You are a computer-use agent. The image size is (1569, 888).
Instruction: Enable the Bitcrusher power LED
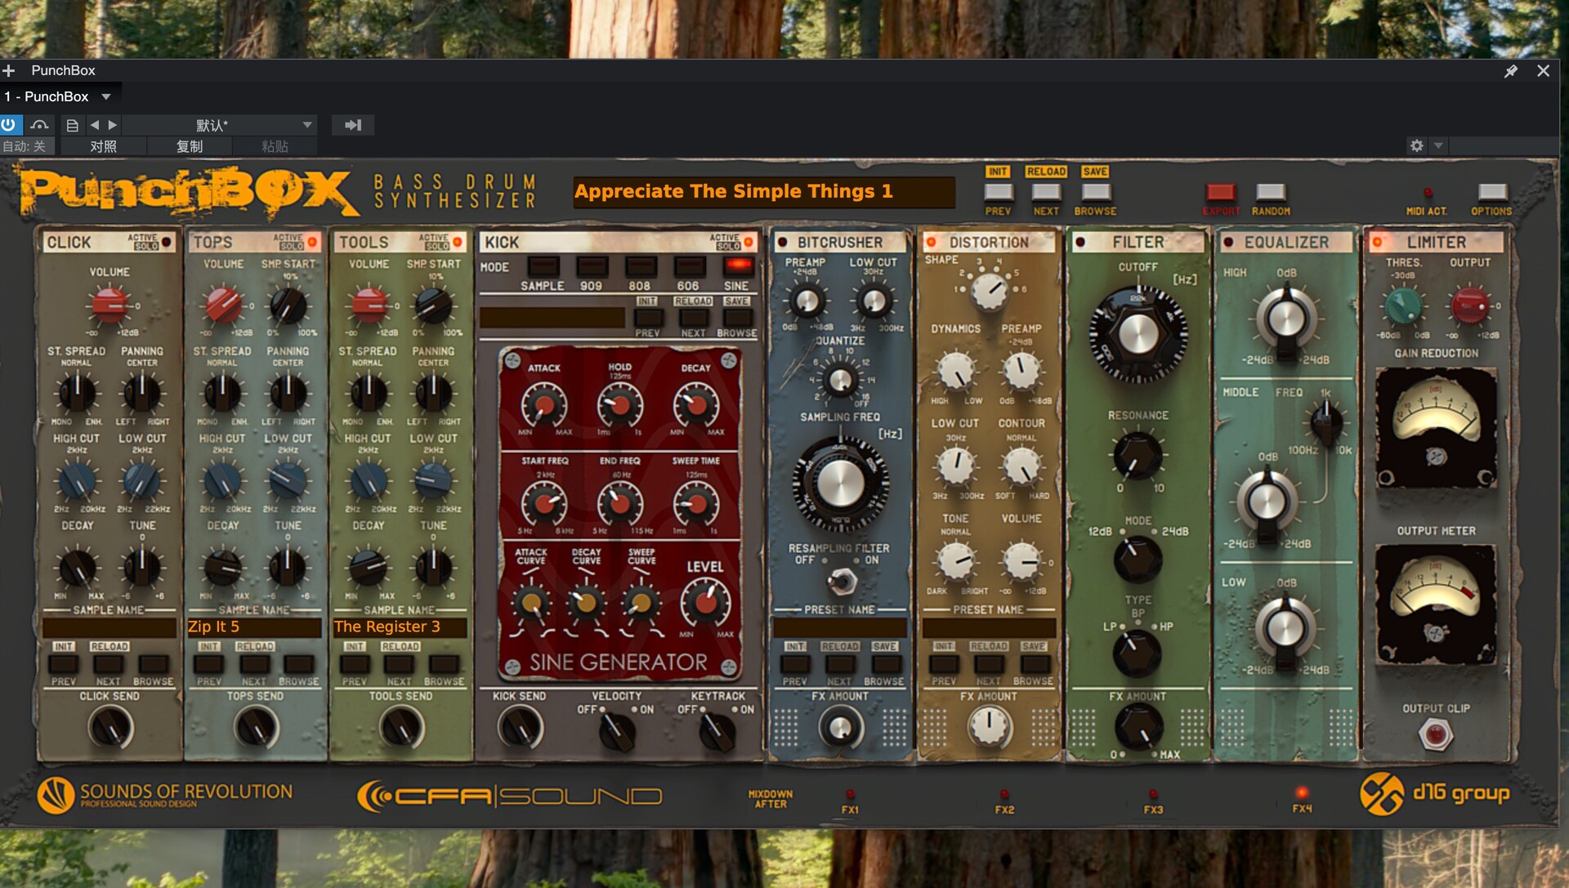pyautogui.click(x=782, y=242)
